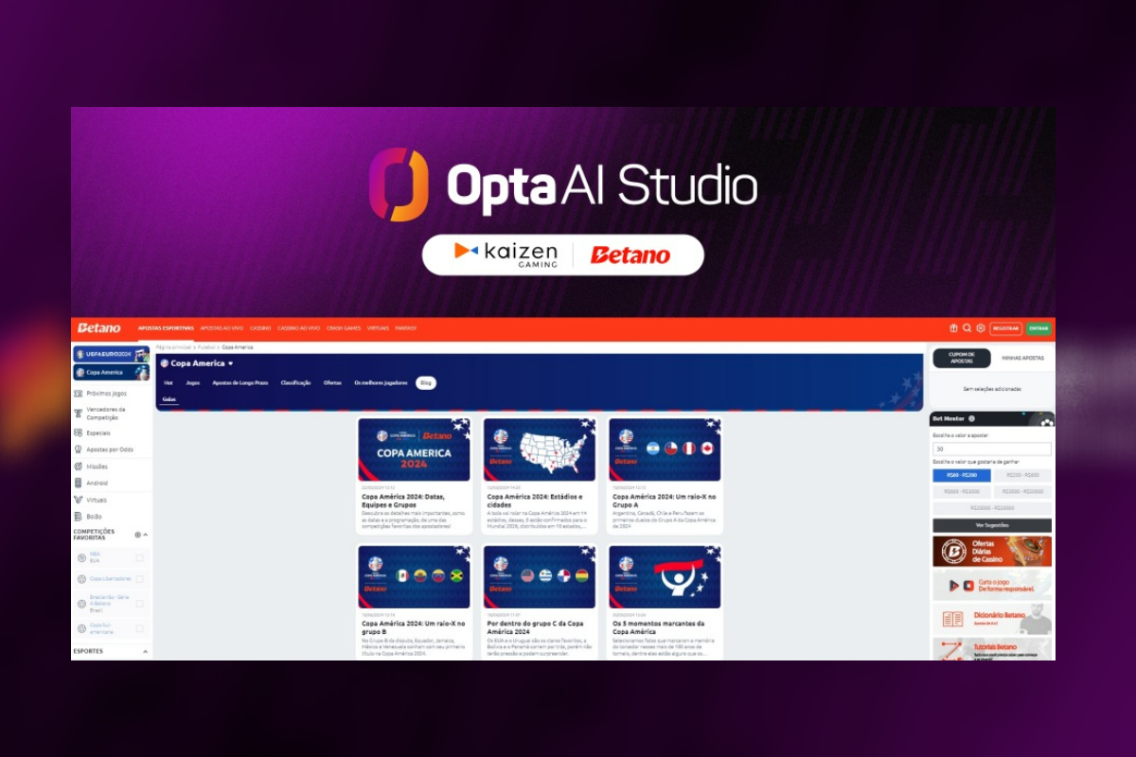
Task: Select the Guias sub-tab
Action: pos(169,399)
